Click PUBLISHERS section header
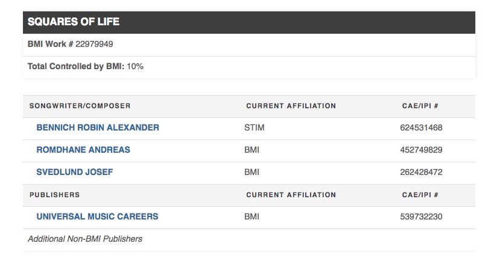This screenshot has height=270, width=491. (x=54, y=195)
